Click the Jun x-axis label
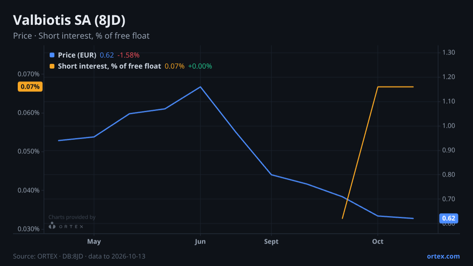This screenshot has width=473, height=266. click(200, 242)
